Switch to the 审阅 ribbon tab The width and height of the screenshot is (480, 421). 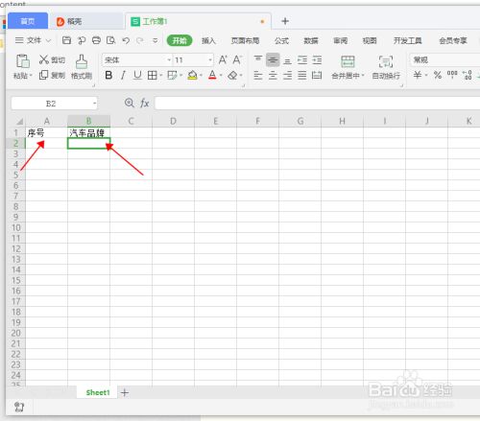340,40
